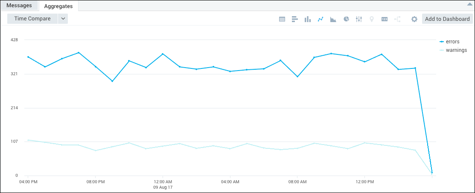Select the column chart icon
Viewport: 475px width, 193px height.
(x=307, y=19)
